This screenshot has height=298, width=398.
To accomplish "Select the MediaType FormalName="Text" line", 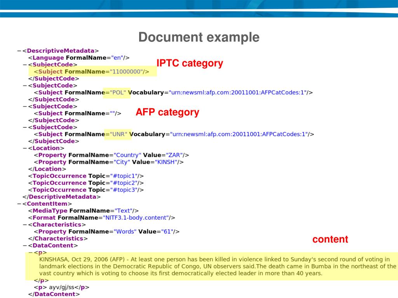I will click(84, 211).
